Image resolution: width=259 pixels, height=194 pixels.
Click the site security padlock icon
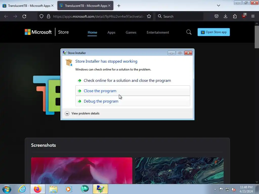click(x=48, y=16)
